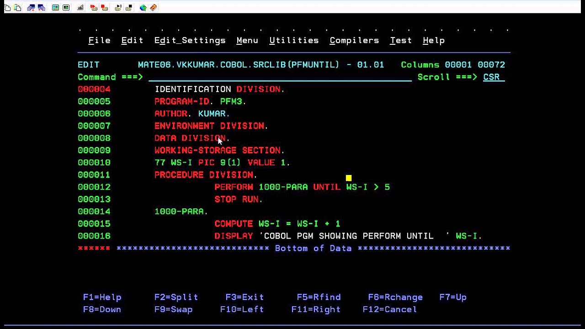The width and height of the screenshot is (585, 329).
Task: Play a macro using the toolbar icon
Action: 118,8
